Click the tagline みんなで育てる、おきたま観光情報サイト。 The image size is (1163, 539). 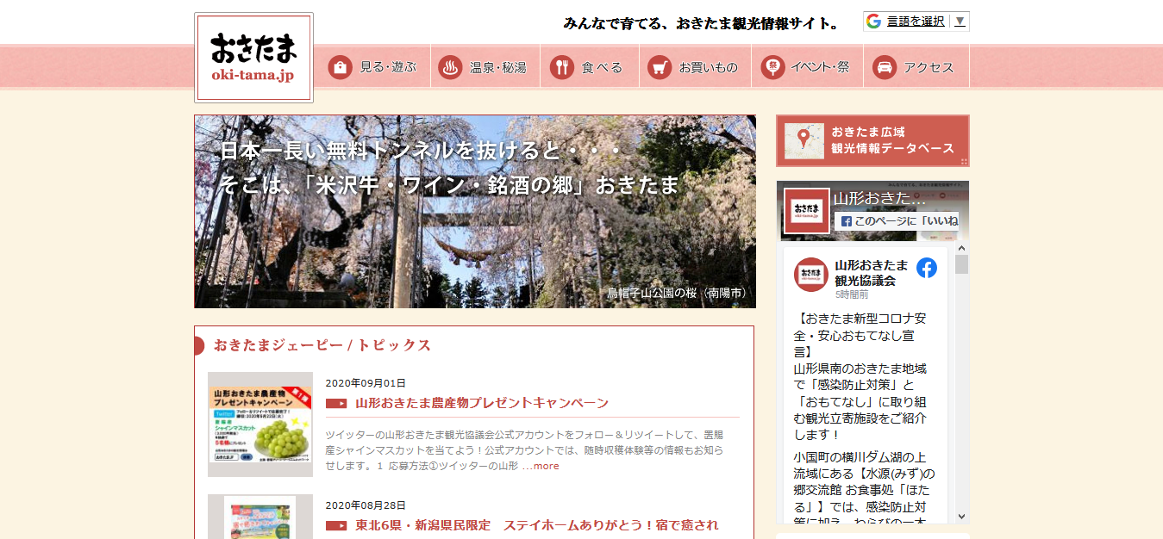702,23
